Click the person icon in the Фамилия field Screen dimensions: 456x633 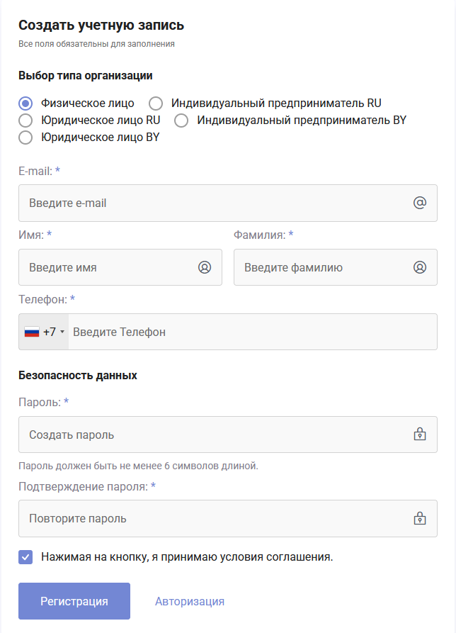pos(419,267)
